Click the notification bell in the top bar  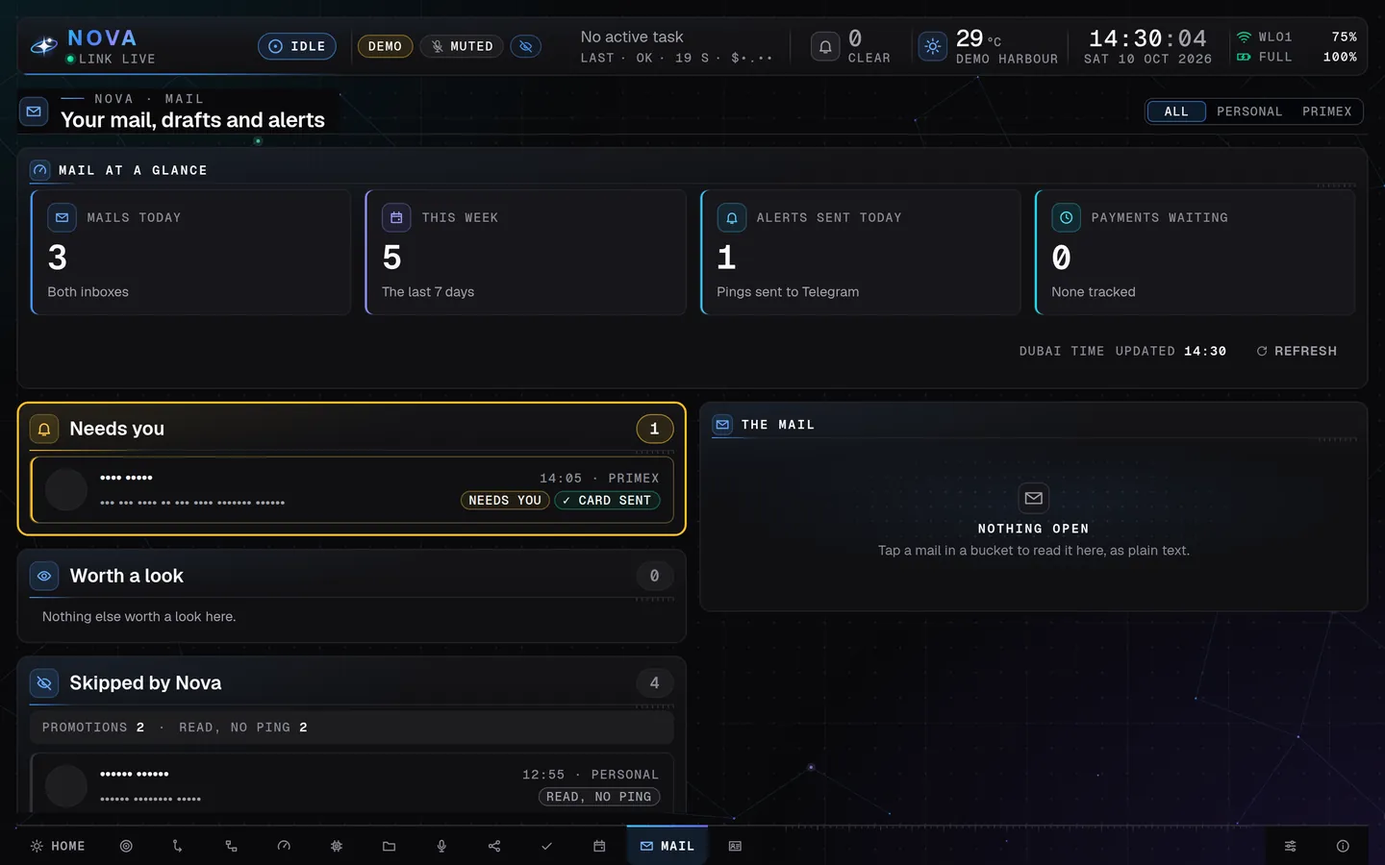click(825, 46)
